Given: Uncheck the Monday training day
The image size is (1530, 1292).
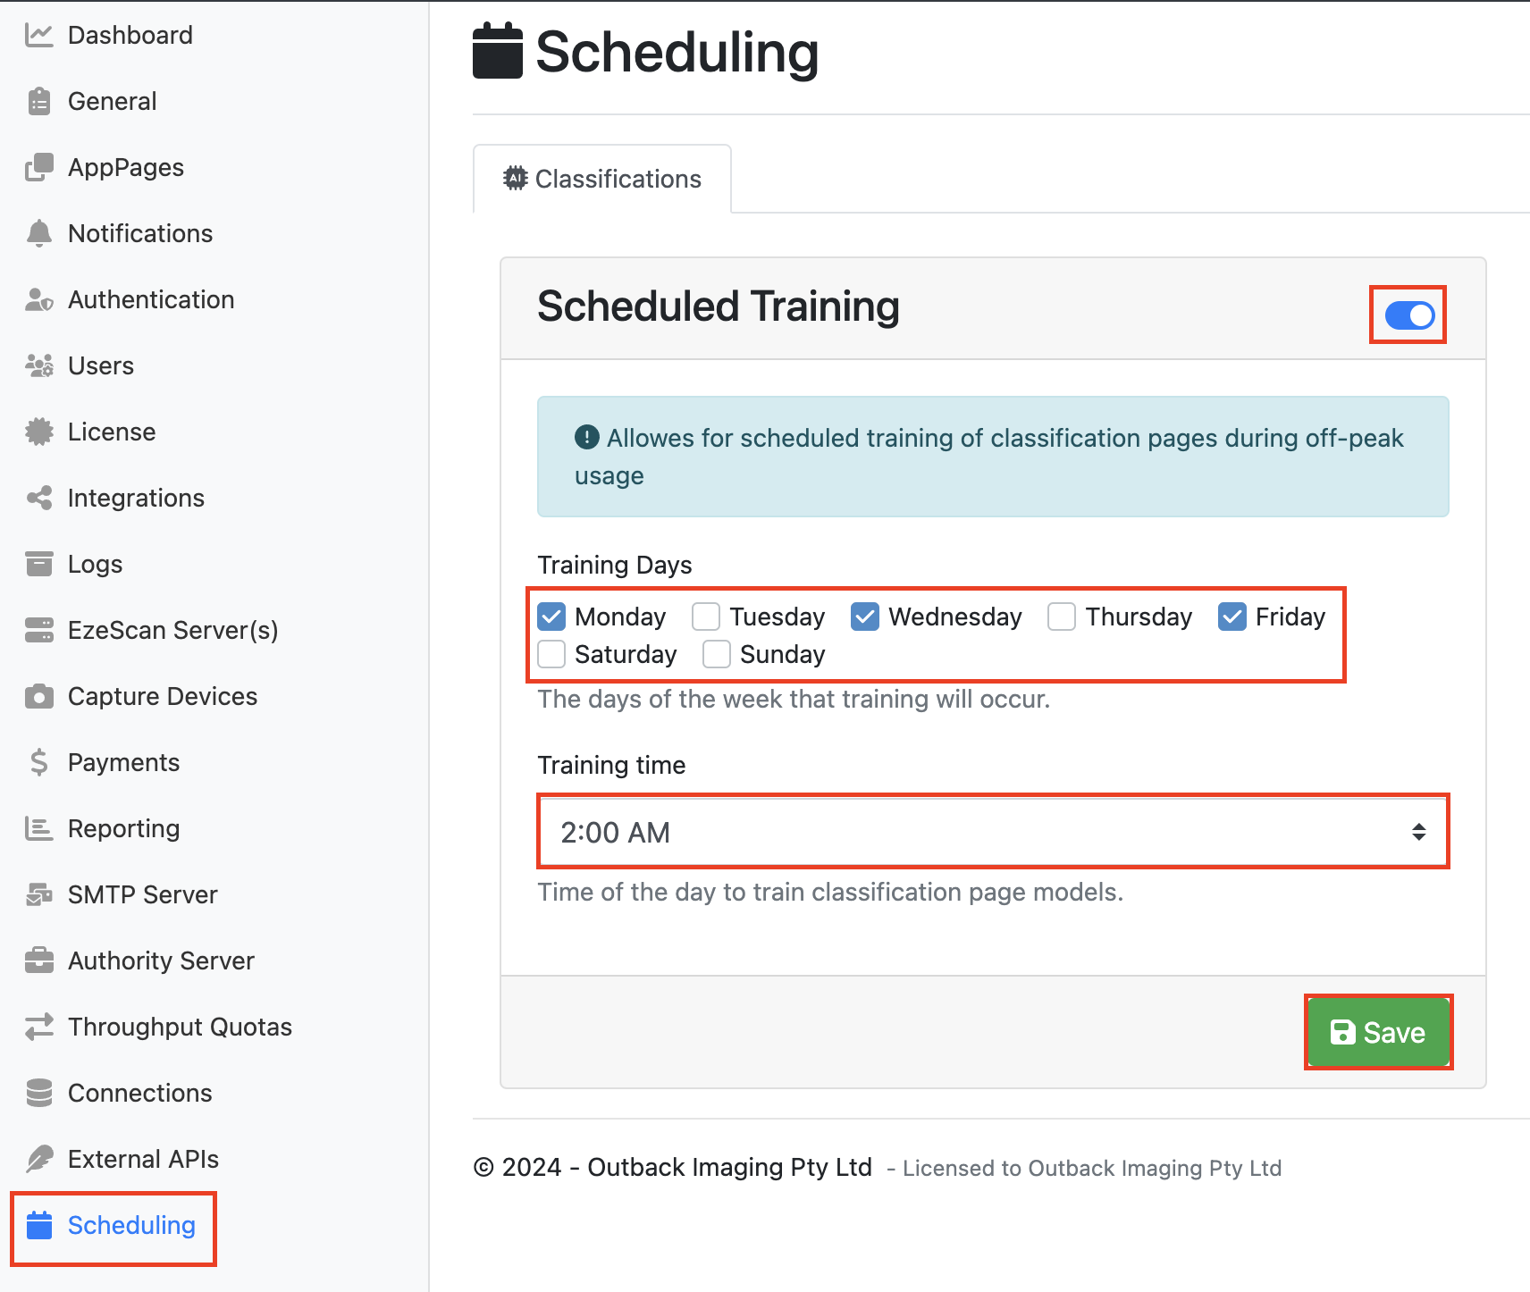Looking at the screenshot, I should point(551,617).
